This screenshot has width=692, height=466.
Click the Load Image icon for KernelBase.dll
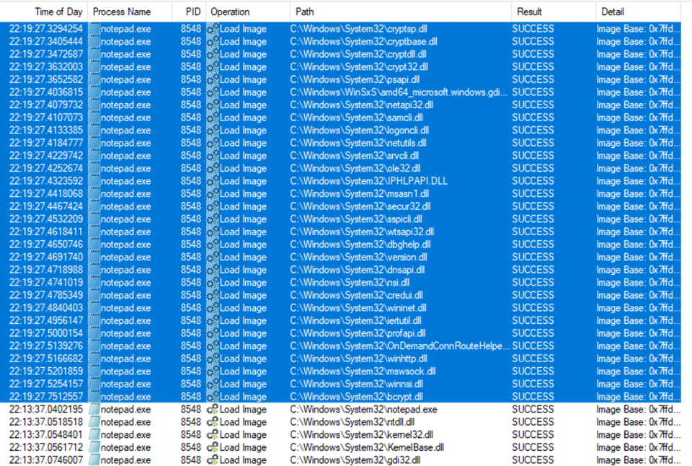(213, 447)
